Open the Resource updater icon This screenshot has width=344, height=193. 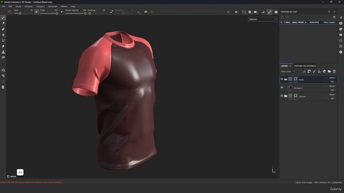click(x=3, y=76)
